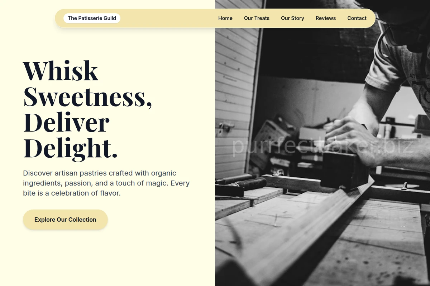Click The Patisserie Guild logo badge

click(x=92, y=18)
